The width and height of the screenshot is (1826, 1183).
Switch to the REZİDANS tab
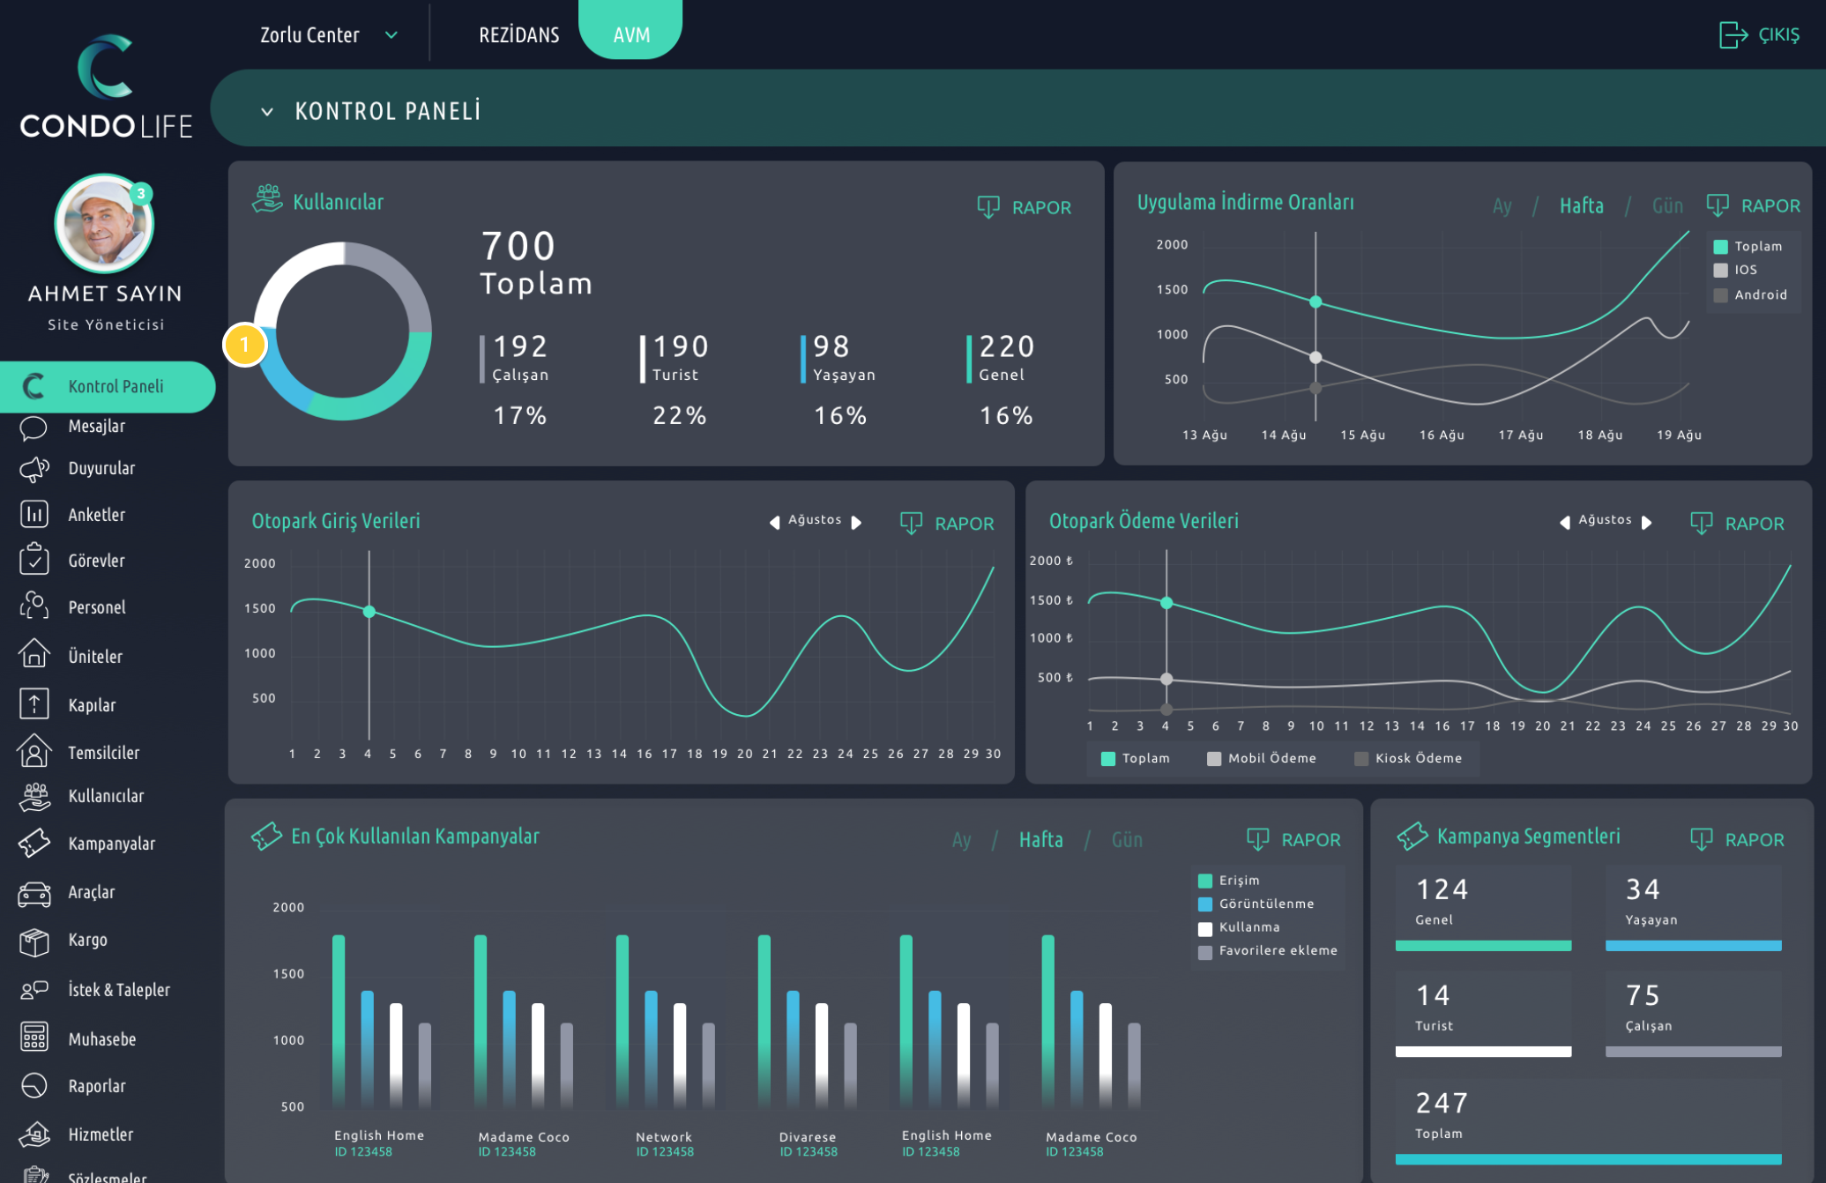click(518, 35)
